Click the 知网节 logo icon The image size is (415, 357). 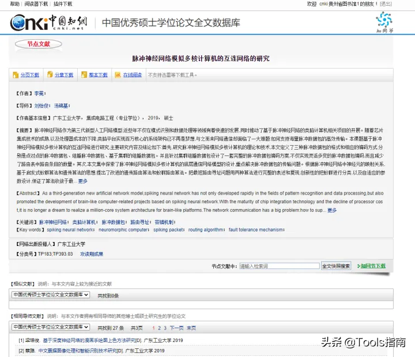pos(384,22)
